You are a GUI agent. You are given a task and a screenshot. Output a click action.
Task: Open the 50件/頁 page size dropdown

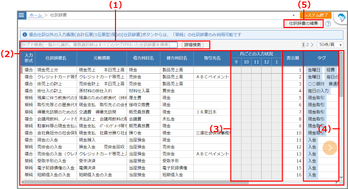click(x=330, y=45)
